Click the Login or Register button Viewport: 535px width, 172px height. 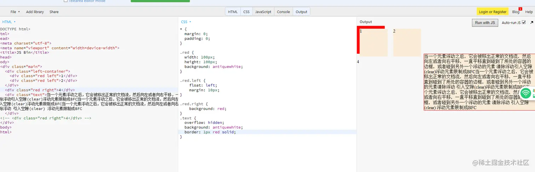[x=493, y=12]
